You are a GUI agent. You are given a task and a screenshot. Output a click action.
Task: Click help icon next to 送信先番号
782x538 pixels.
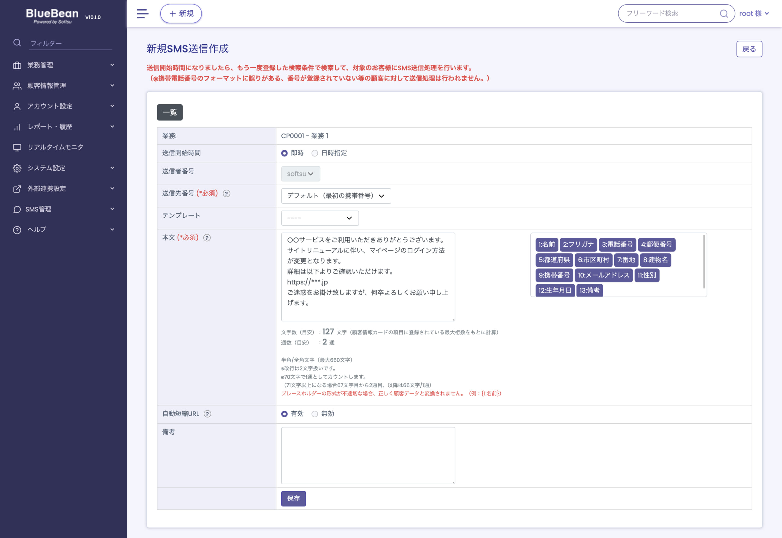click(227, 193)
